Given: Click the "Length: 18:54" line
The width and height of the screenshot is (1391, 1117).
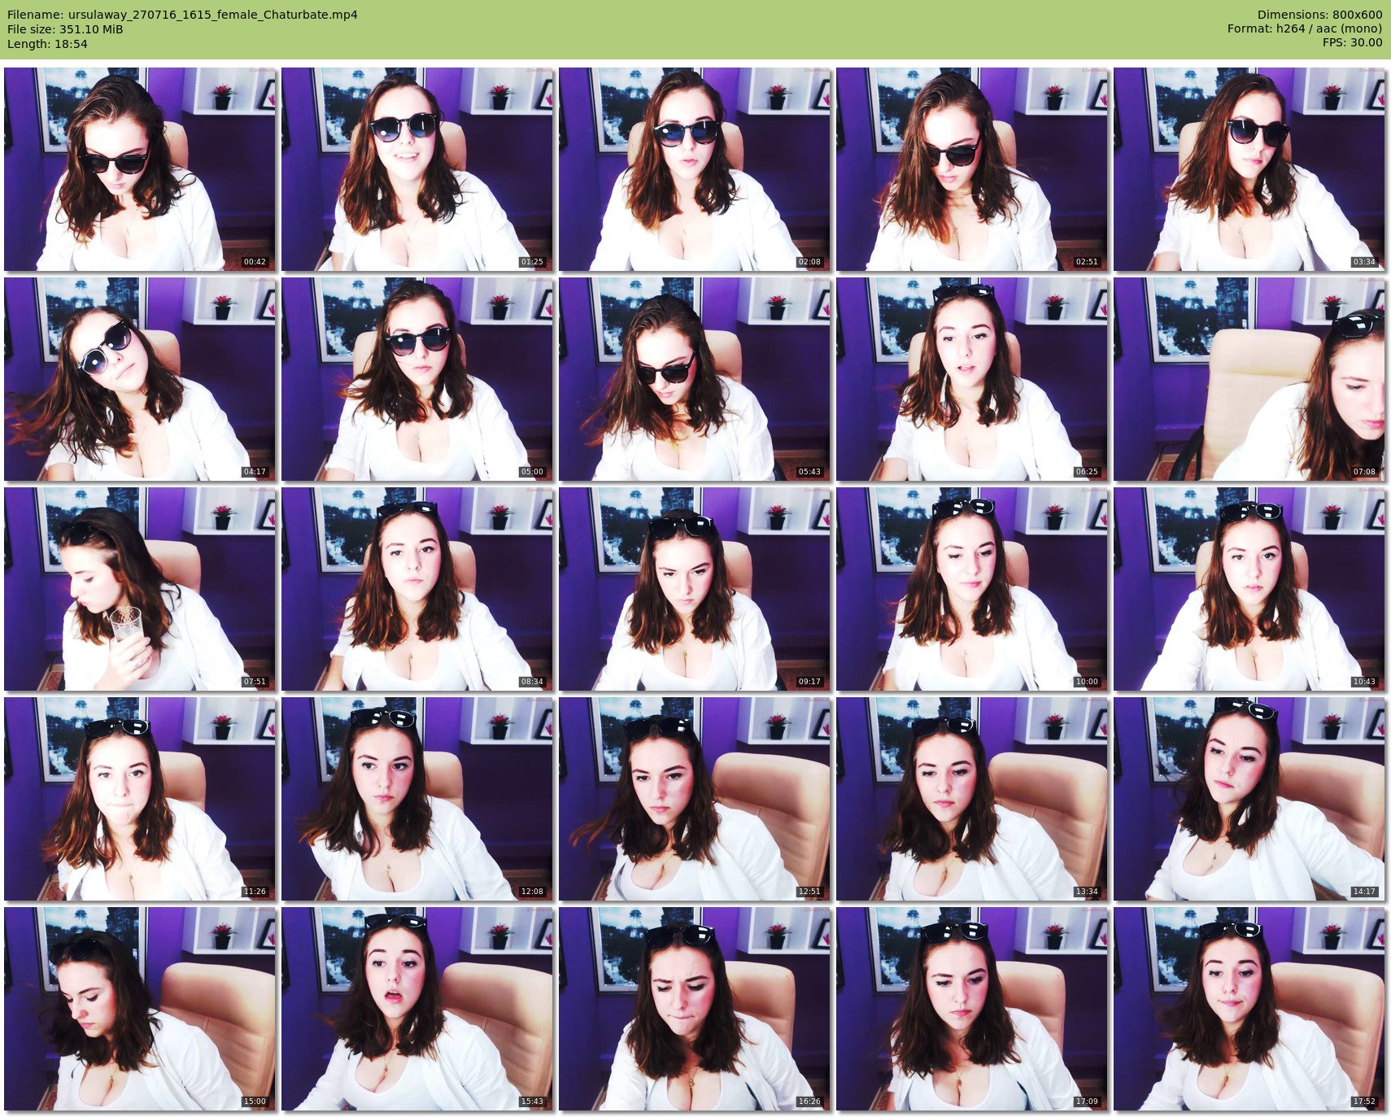Looking at the screenshot, I should pyautogui.click(x=47, y=44).
